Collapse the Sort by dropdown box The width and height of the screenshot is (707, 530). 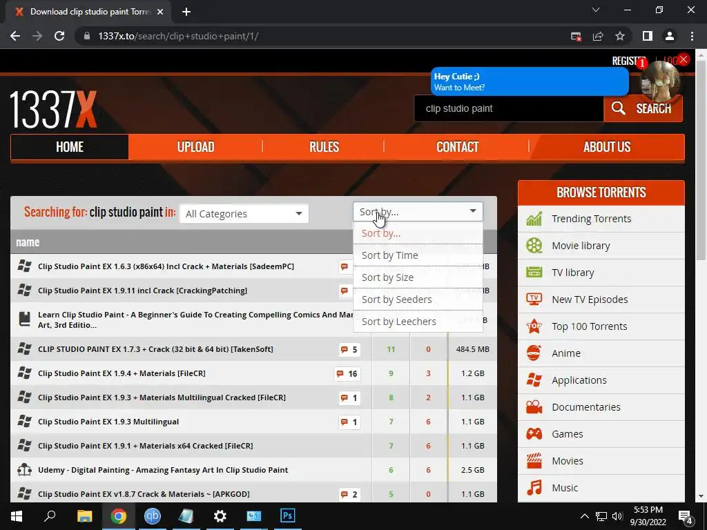pos(418,211)
